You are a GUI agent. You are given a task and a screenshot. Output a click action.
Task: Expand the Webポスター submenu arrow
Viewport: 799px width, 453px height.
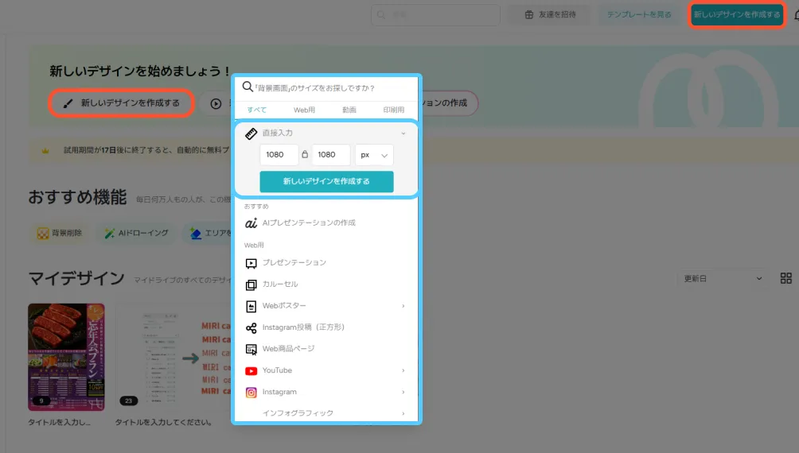tap(403, 306)
